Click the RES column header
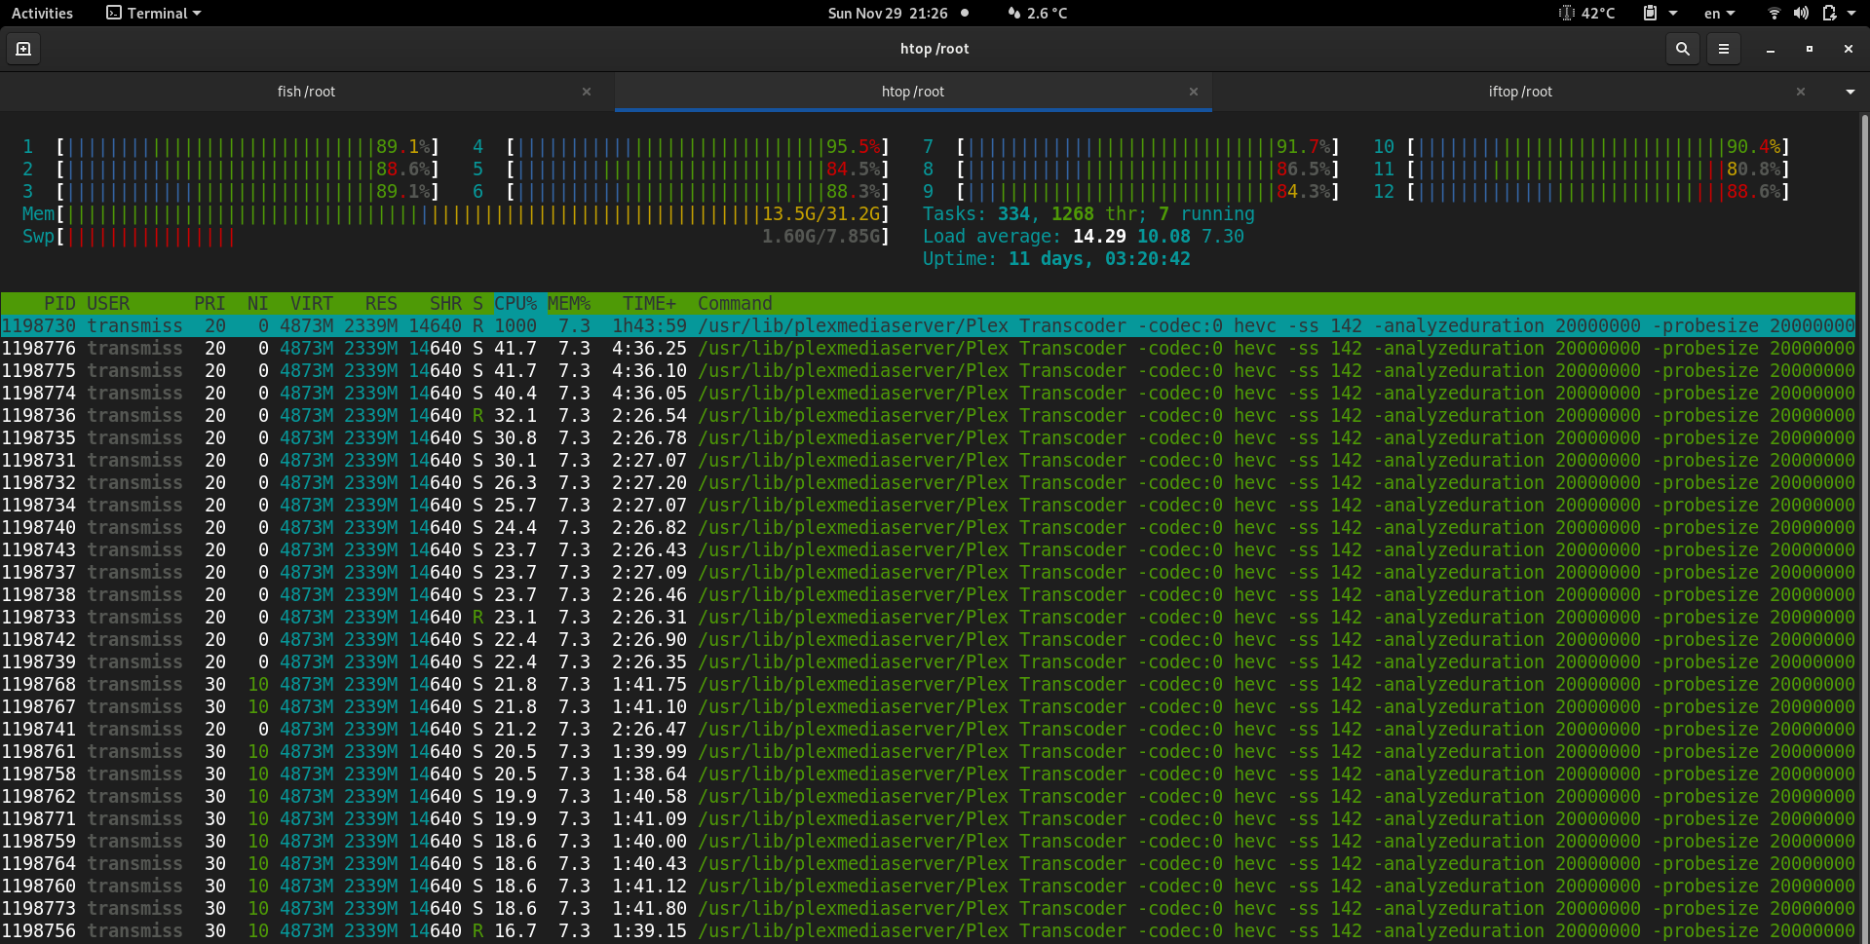Viewport: 1870px width, 944px height. [x=381, y=304]
